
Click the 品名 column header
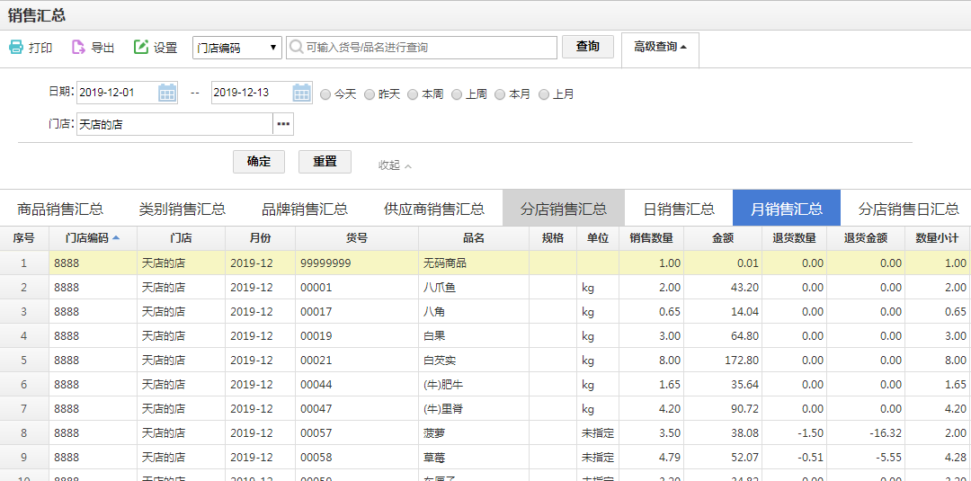[474, 238]
